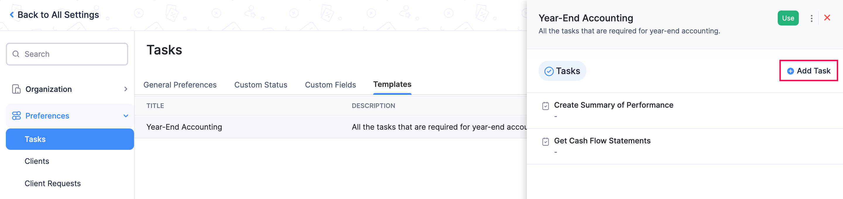Toggle the Tasks pill in the panel header
The height and width of the screenshot is (199, 843).
point(562,71)
